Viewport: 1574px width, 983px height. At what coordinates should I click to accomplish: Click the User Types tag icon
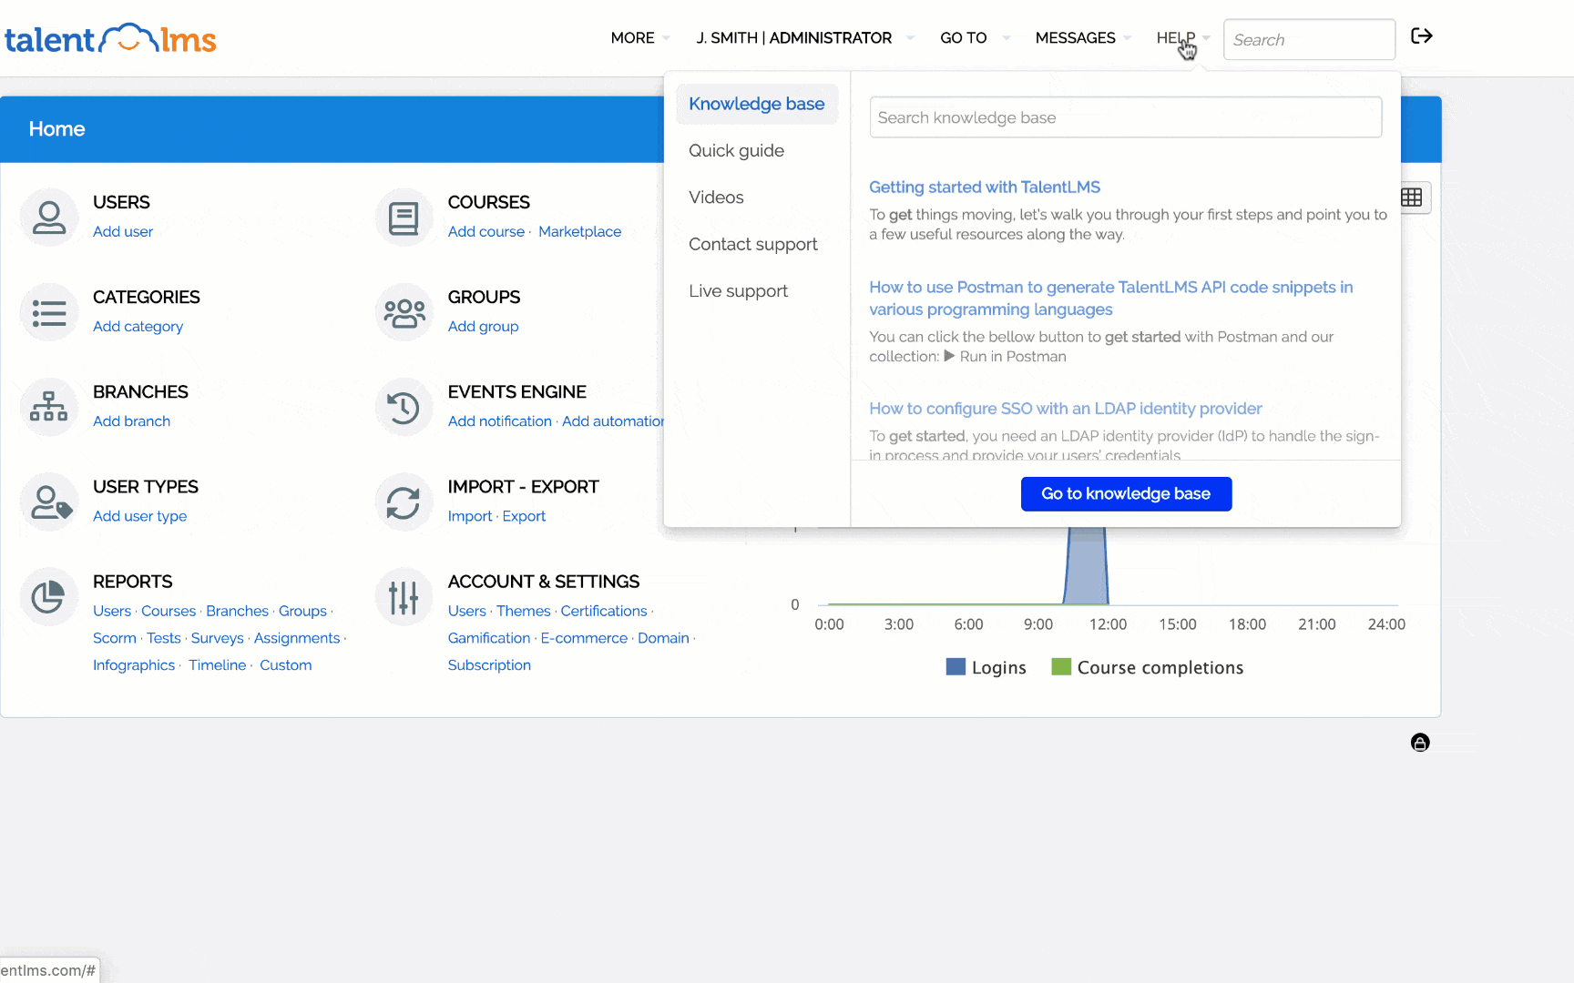(49, 502)
